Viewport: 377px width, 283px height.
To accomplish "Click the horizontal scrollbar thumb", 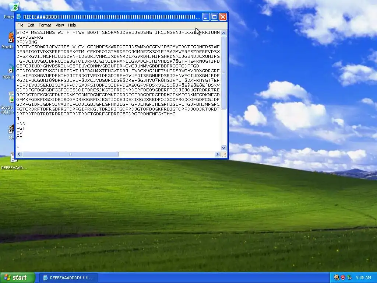I will coord(70,154).
